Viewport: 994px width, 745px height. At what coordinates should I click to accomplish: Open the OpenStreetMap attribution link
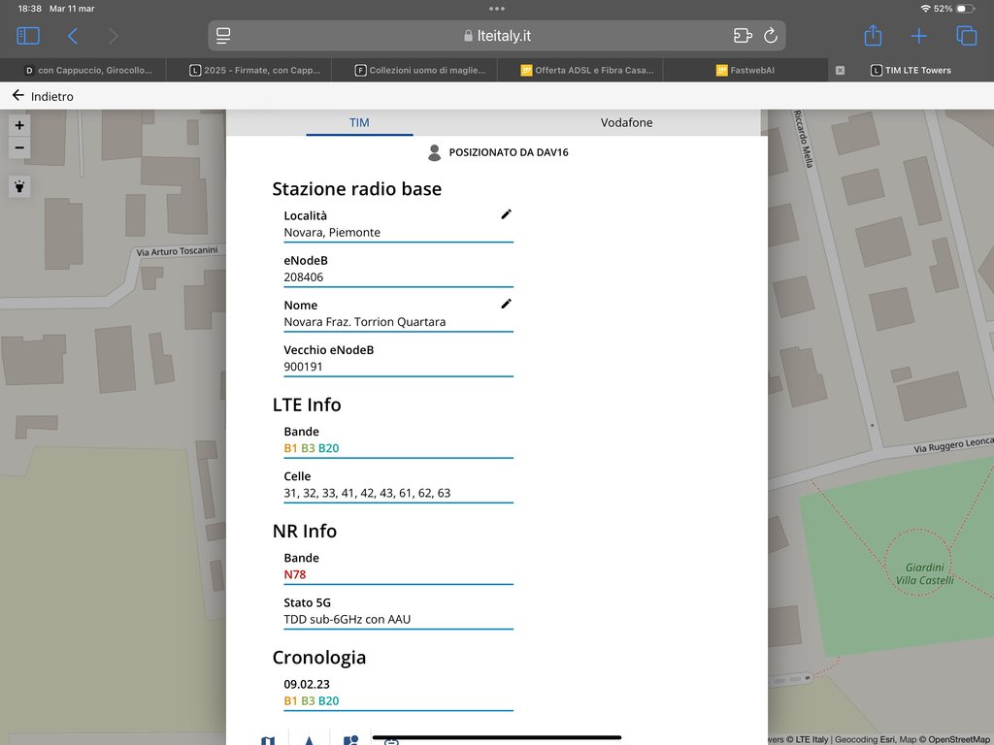(958, 739)
